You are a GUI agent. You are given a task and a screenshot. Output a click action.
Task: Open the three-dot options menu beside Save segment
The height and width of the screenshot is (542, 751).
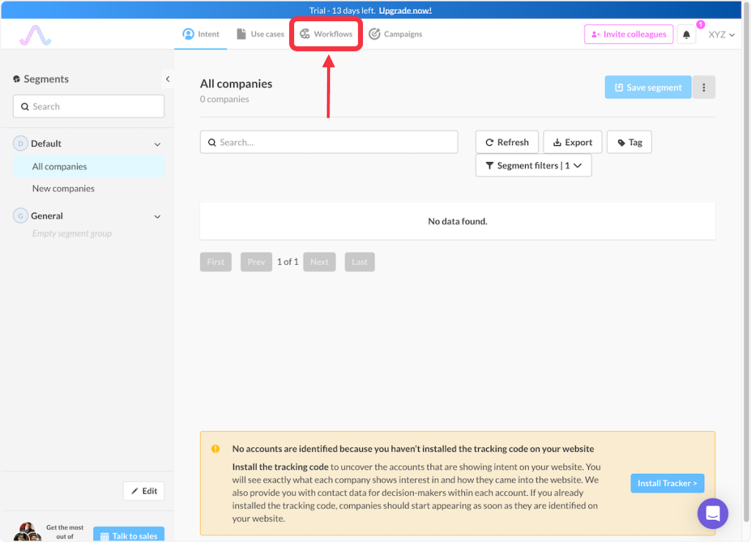pos(704,87)
